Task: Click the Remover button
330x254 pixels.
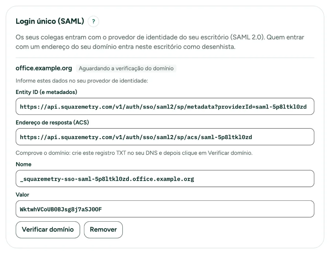Action: pos(103,229)
